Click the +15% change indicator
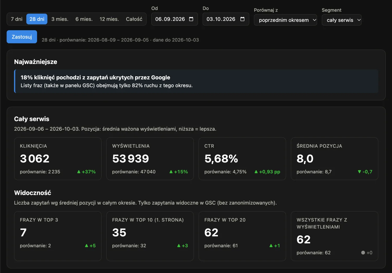This screenshot has width=392, height=273. click(x=178, y=172)
